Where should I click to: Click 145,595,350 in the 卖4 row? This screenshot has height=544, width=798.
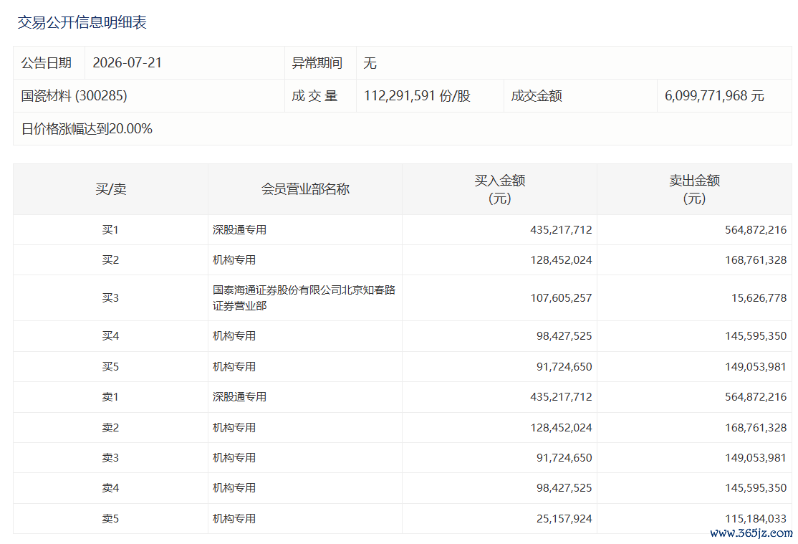point(756,488)
